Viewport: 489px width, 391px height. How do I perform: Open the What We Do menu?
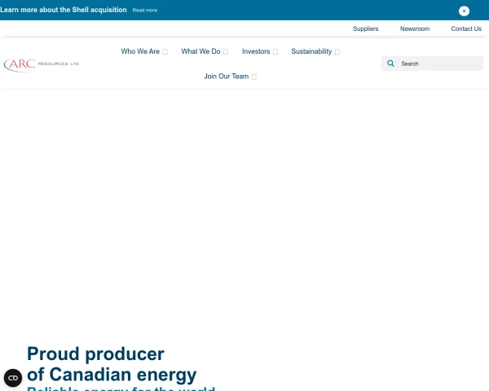pos(200,51)
